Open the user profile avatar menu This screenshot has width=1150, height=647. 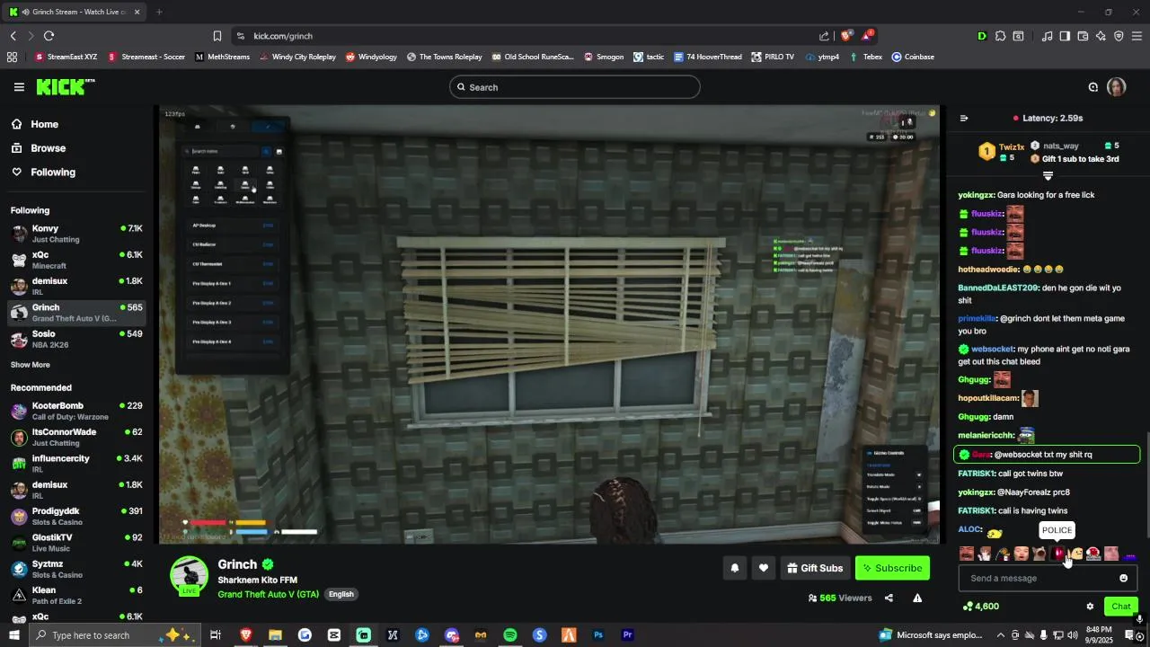1117,87
